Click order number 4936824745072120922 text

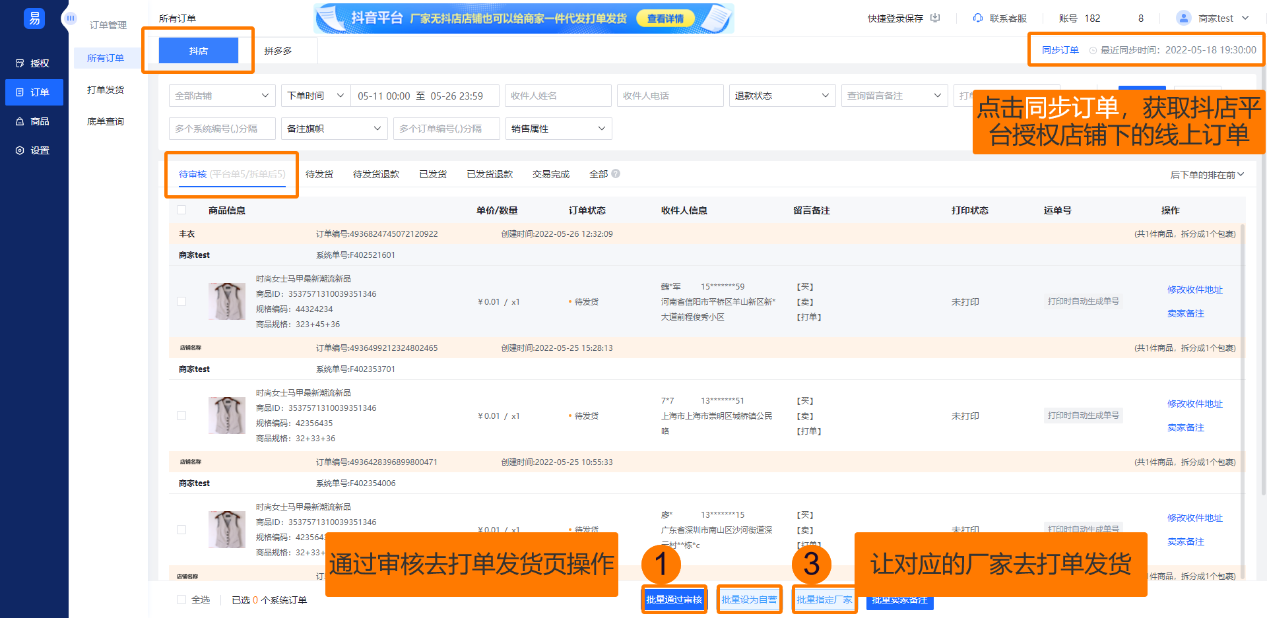coord(393,234)
